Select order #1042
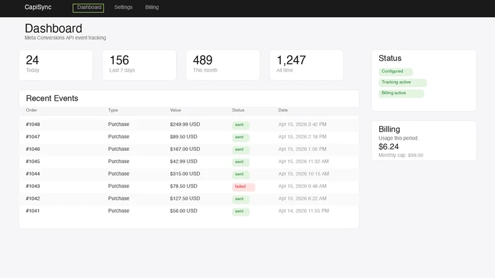The image size is (495, 278). tap(33, 198)
